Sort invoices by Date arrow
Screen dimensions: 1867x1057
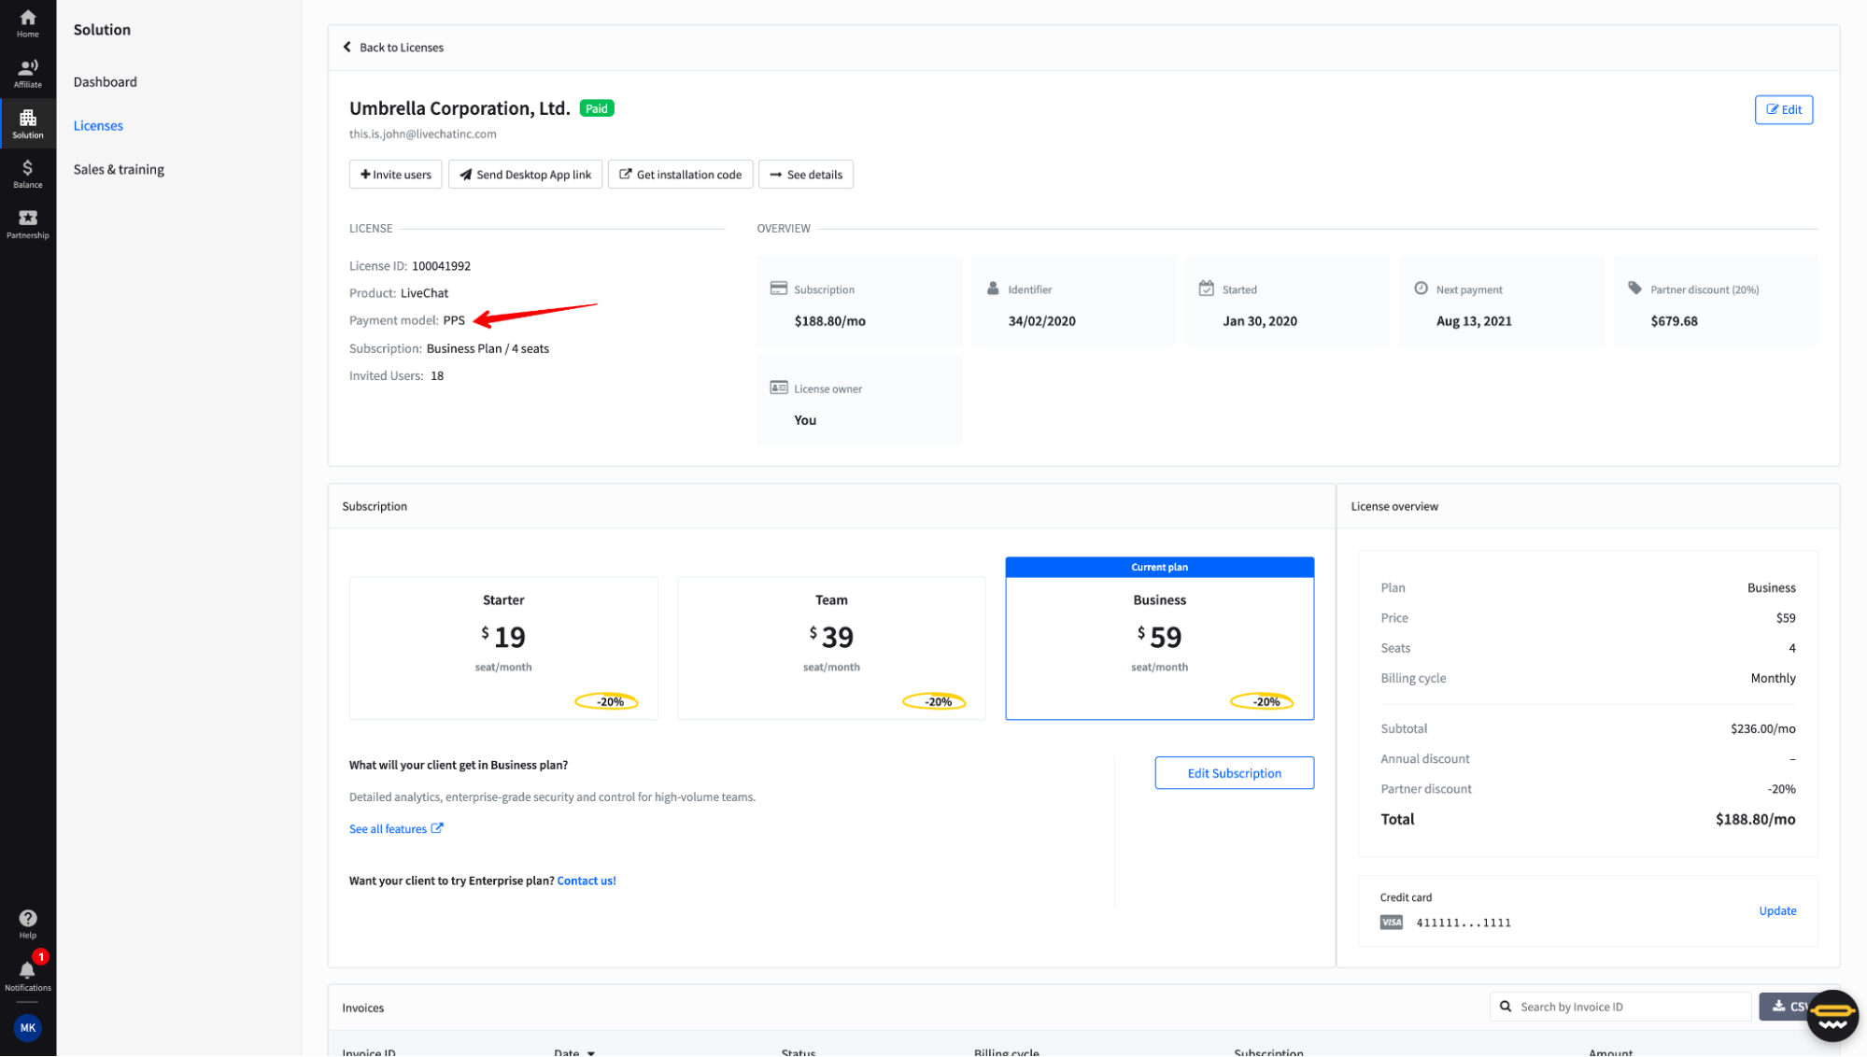click(590, 1052)
